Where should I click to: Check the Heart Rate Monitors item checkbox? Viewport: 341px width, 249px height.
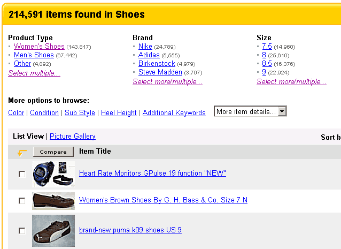[x=22, y=174]
